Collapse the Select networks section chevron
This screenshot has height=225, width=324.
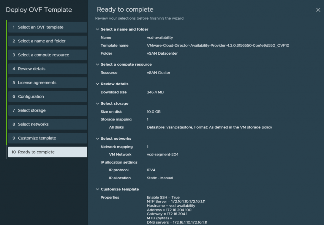tap(97, 138)
